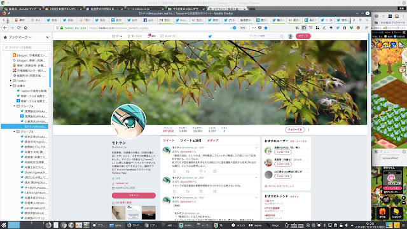Viewport: 407px width, 229px height.
Task: Expand the Twitter bookmark folder
Action: pos(11,81)
